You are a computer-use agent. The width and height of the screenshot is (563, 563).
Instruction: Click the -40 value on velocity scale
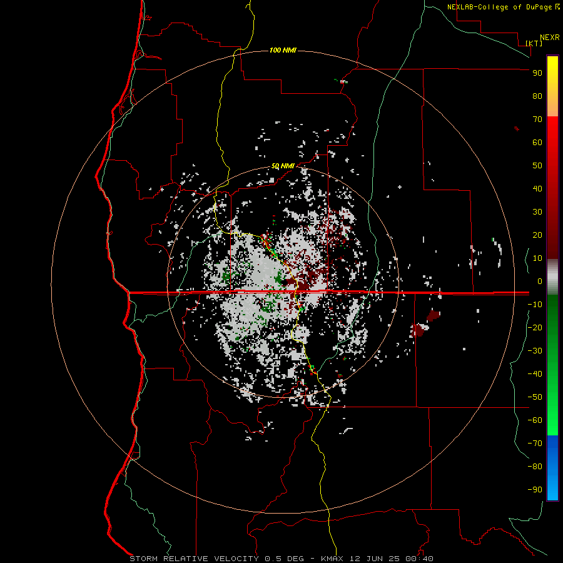(x=535, y=374)
